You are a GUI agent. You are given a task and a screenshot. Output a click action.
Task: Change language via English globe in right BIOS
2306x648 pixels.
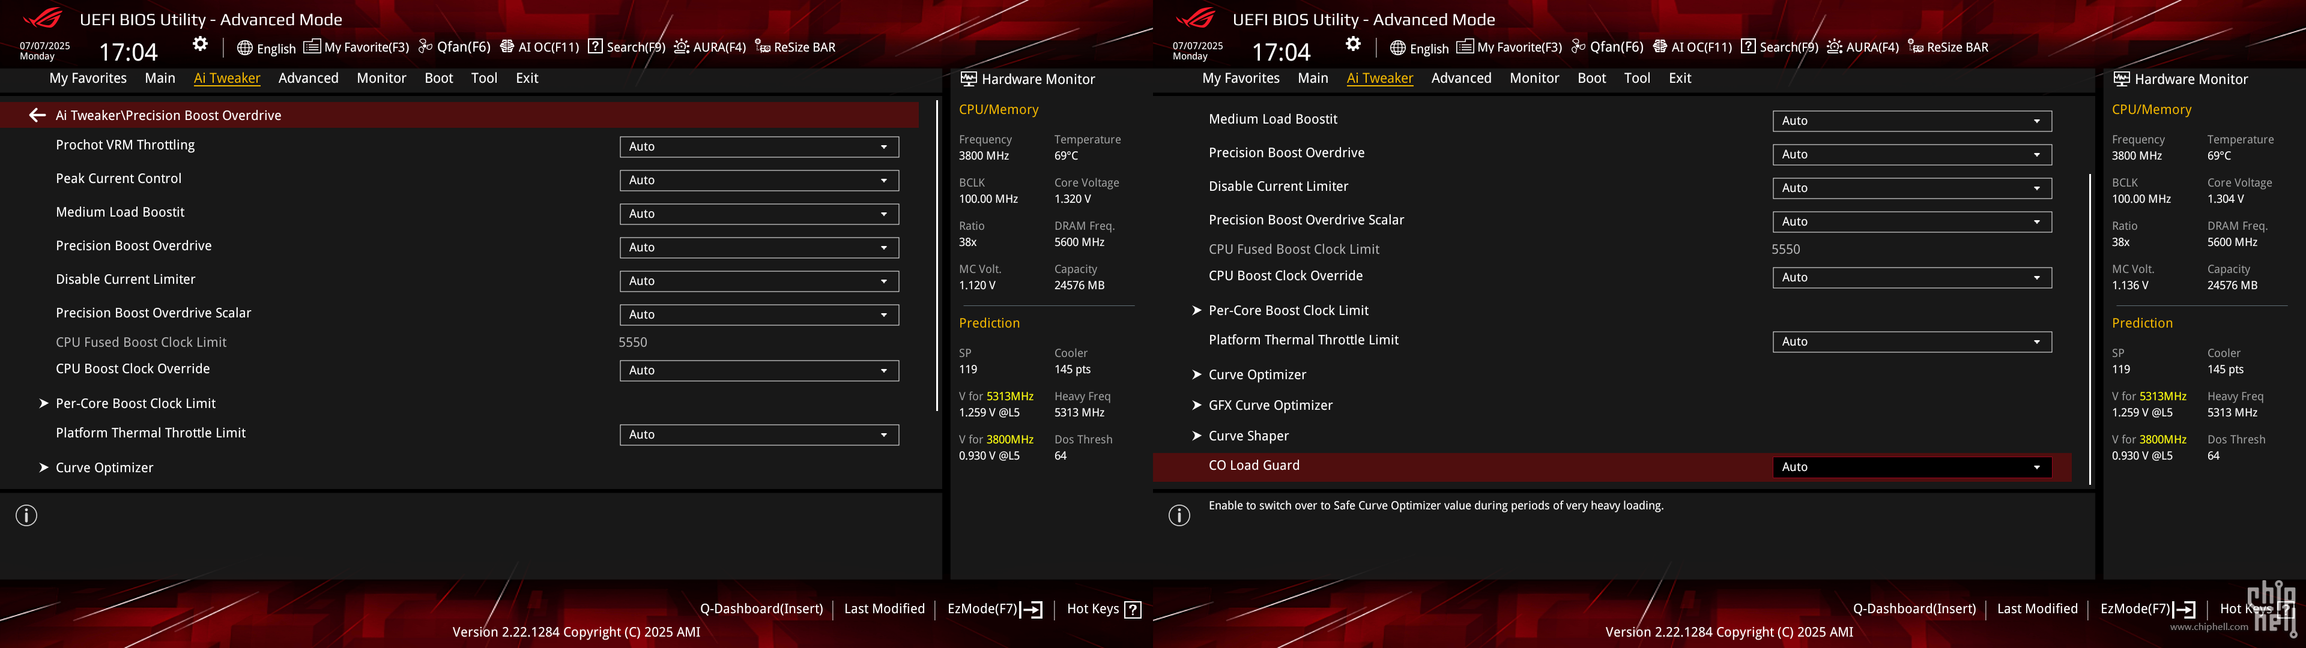pyautogui.click(x=1420, y=47)
